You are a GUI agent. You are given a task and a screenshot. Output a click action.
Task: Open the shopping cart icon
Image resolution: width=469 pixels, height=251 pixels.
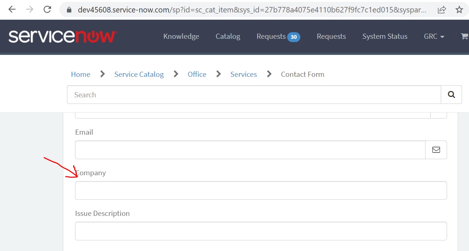point(464,36)
